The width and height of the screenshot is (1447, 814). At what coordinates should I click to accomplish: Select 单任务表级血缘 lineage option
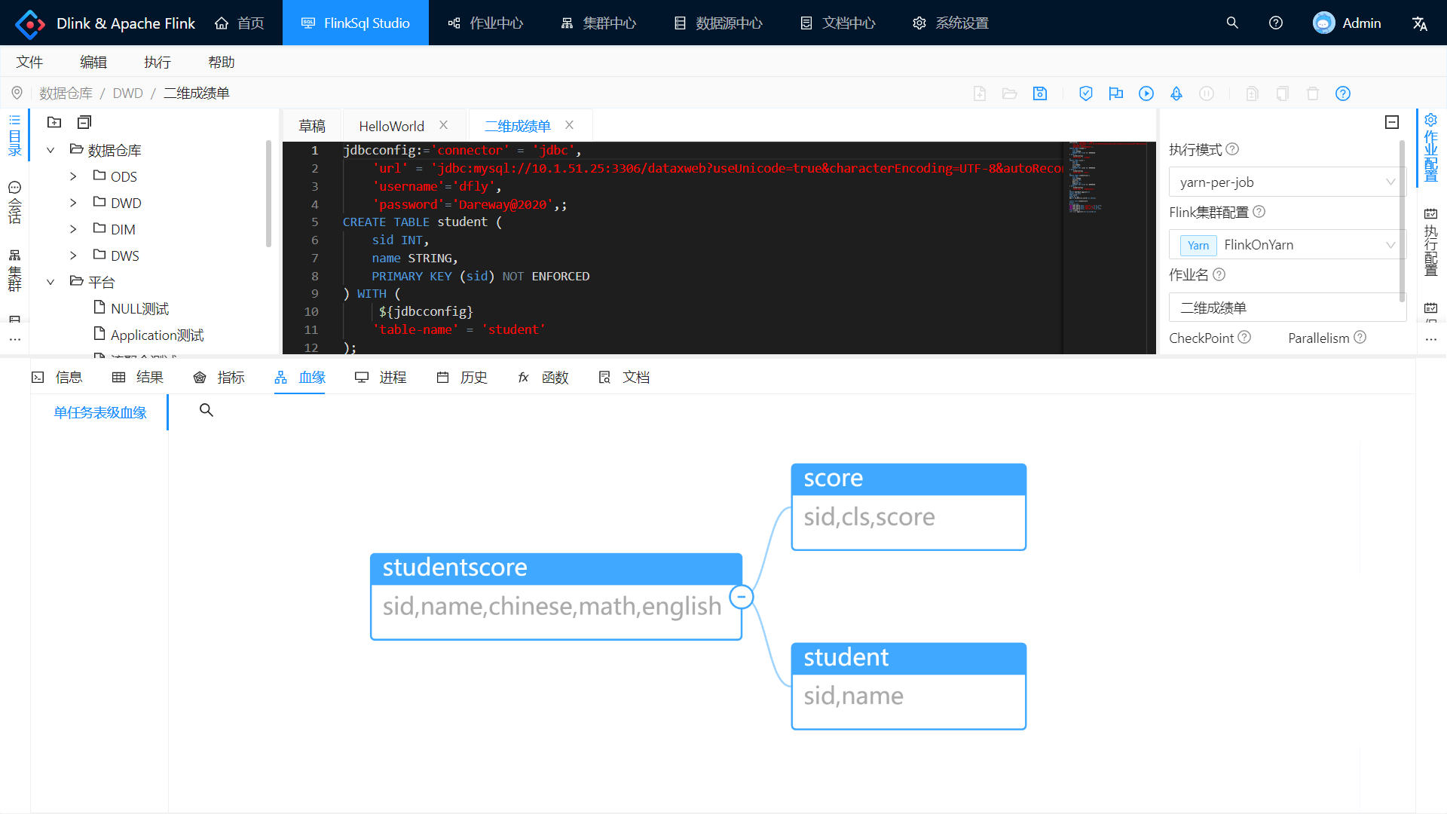(99, 412)
